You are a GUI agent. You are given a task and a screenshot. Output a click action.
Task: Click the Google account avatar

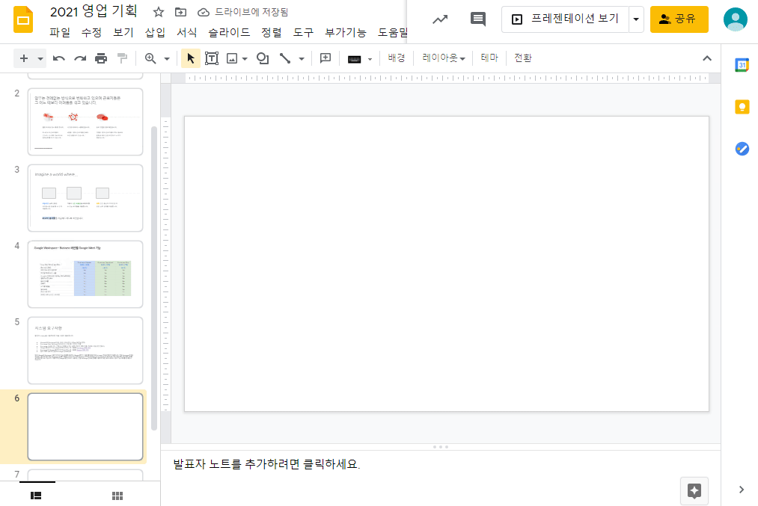(736, 19)
